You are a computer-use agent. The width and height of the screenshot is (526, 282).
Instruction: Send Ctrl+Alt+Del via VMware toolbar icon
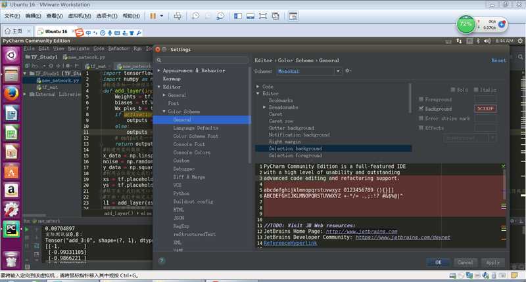pyautogui.click(x=178, y=16)
